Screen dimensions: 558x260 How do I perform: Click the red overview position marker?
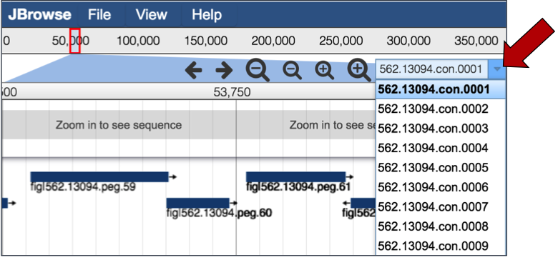point(74,41)
